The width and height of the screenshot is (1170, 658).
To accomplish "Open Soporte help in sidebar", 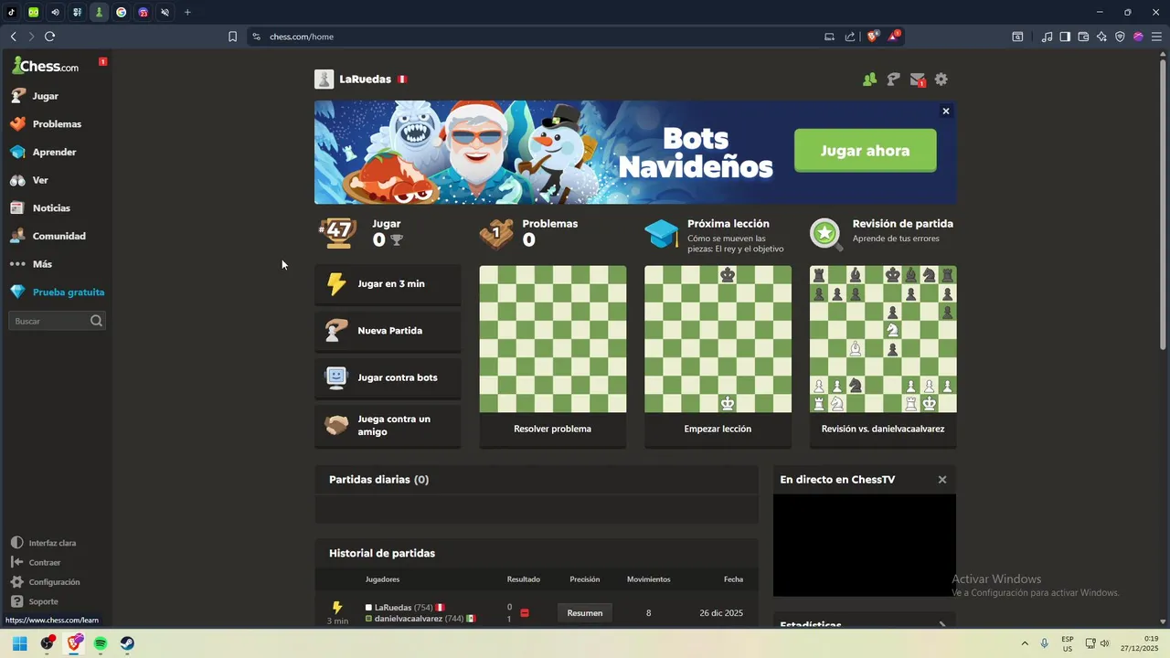I will pyautogui.click(x=35, y=601).
